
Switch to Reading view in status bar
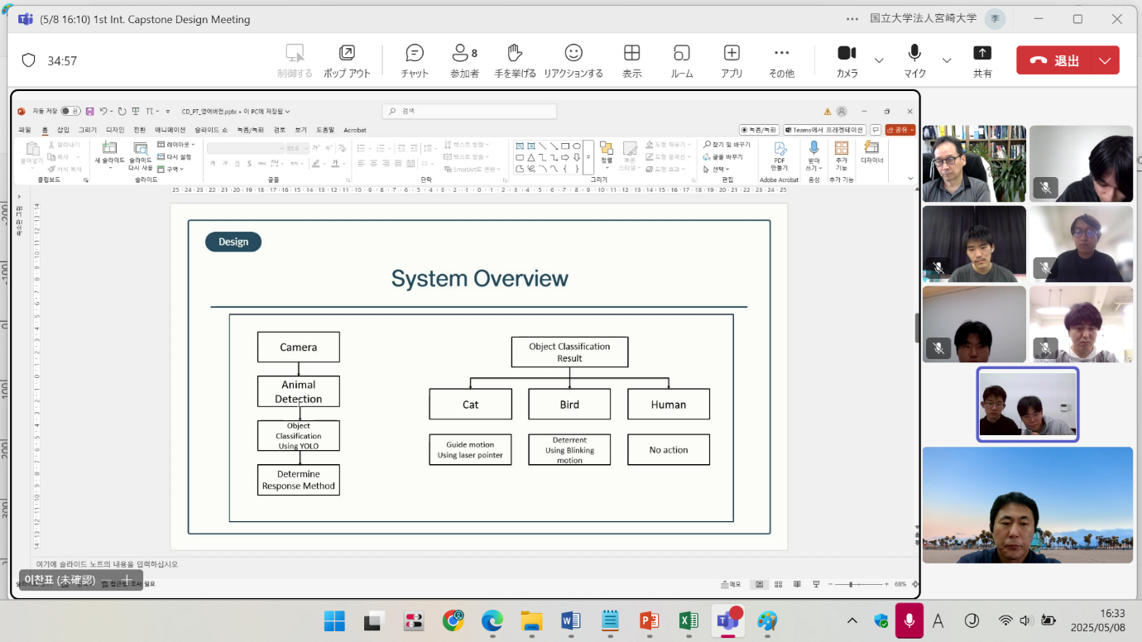[799, 584]
